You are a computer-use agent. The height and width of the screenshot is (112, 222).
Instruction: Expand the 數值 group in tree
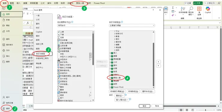click(115, 36)
